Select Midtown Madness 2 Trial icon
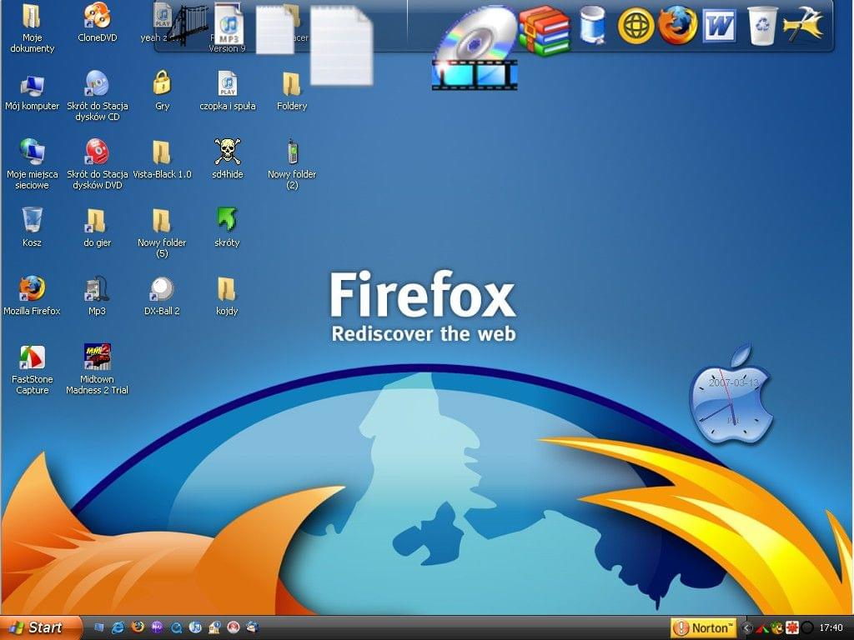This screenshot has height=640, width=854. (98, 357)
